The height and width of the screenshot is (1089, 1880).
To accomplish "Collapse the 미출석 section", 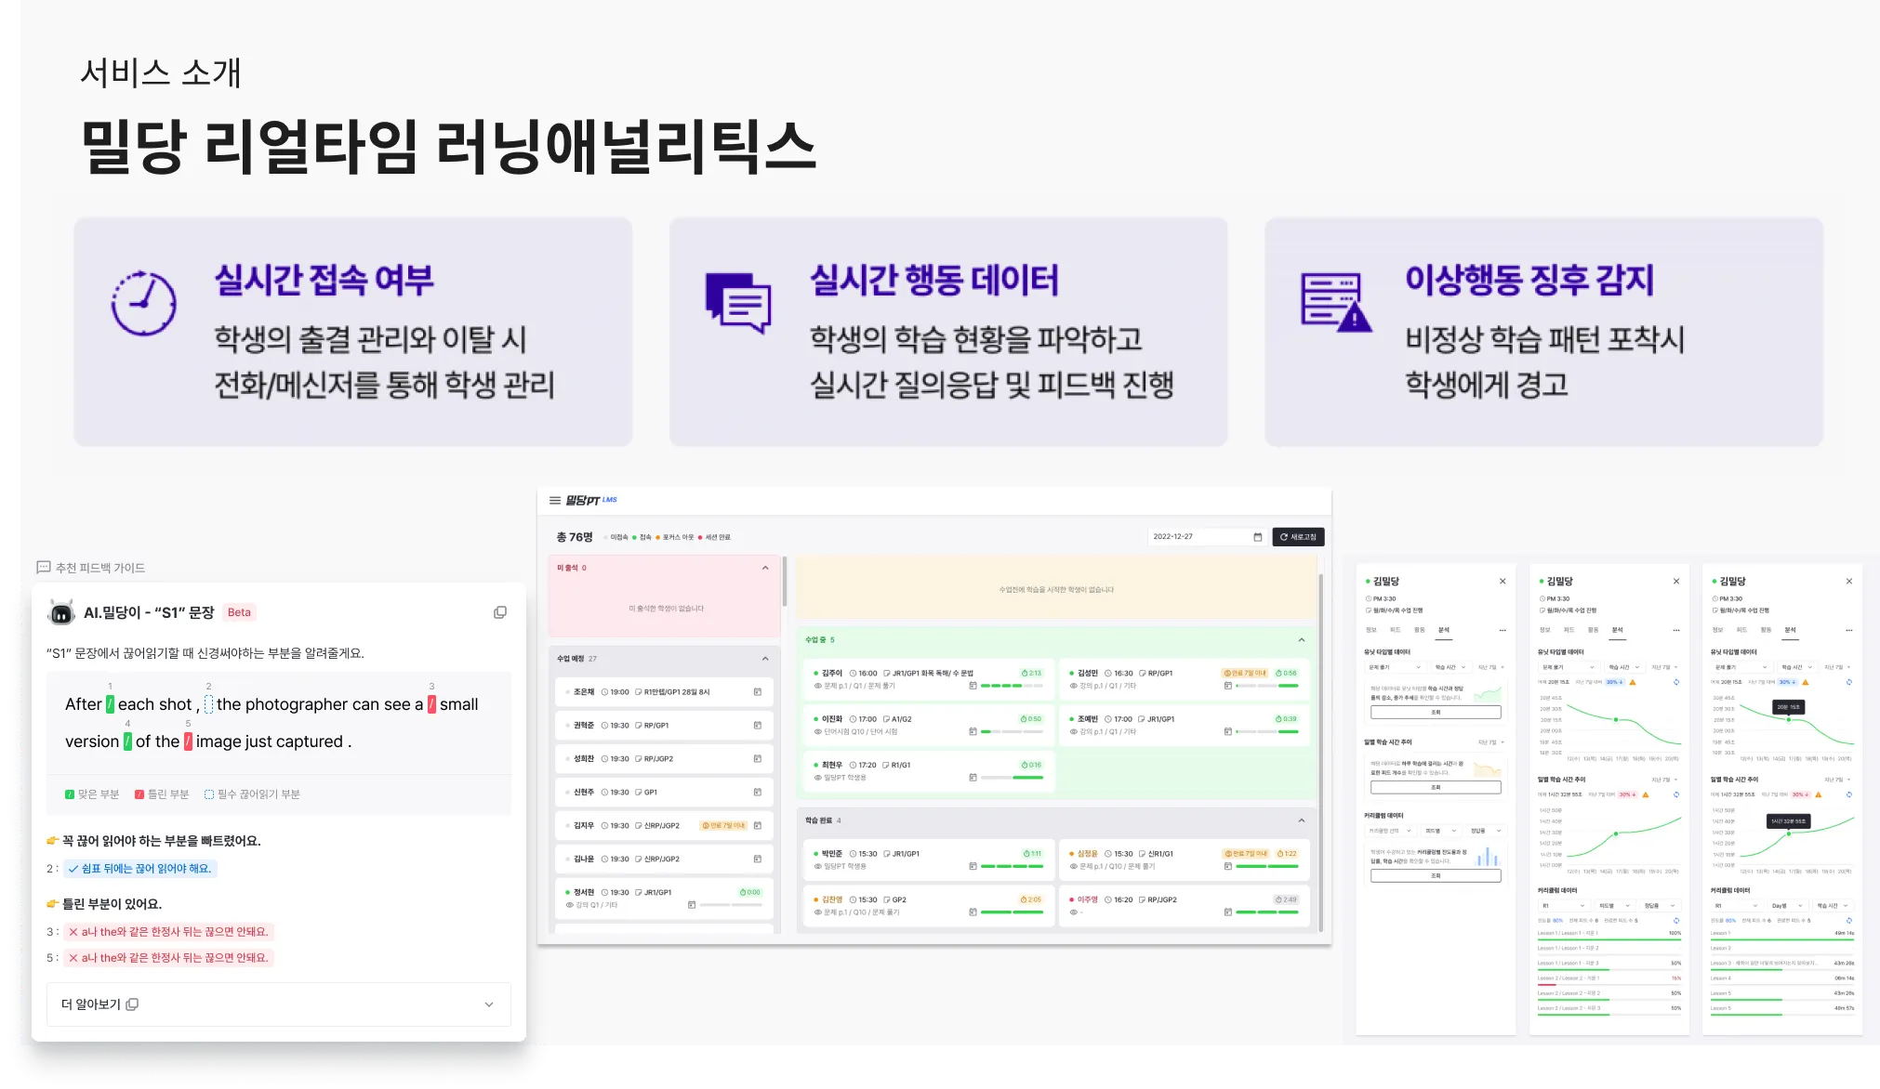I will click(x=765, y=568).
